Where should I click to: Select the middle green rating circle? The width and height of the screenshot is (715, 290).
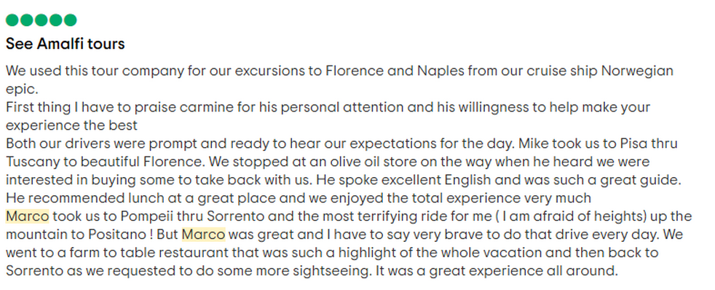42,20
